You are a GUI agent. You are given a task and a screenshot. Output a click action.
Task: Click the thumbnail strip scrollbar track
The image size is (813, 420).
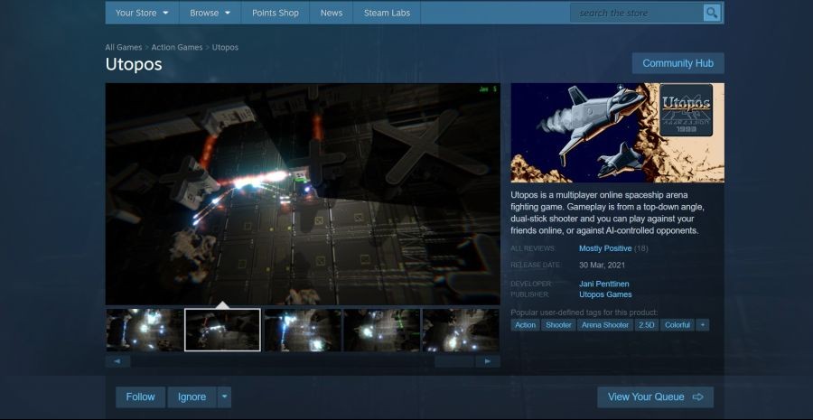coord(303,361)
